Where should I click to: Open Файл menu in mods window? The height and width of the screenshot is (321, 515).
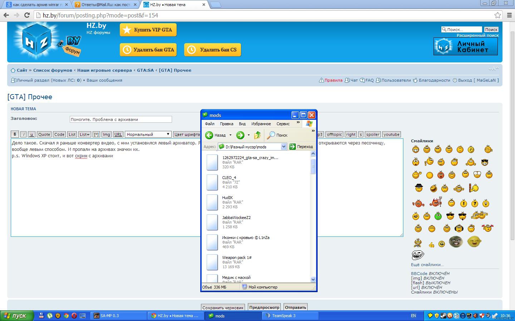(x=210, y=124)
